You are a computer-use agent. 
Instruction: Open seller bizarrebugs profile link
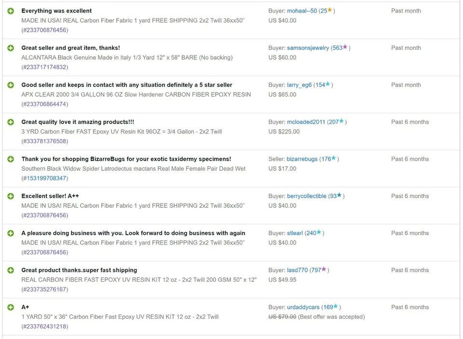coord(302,159)
